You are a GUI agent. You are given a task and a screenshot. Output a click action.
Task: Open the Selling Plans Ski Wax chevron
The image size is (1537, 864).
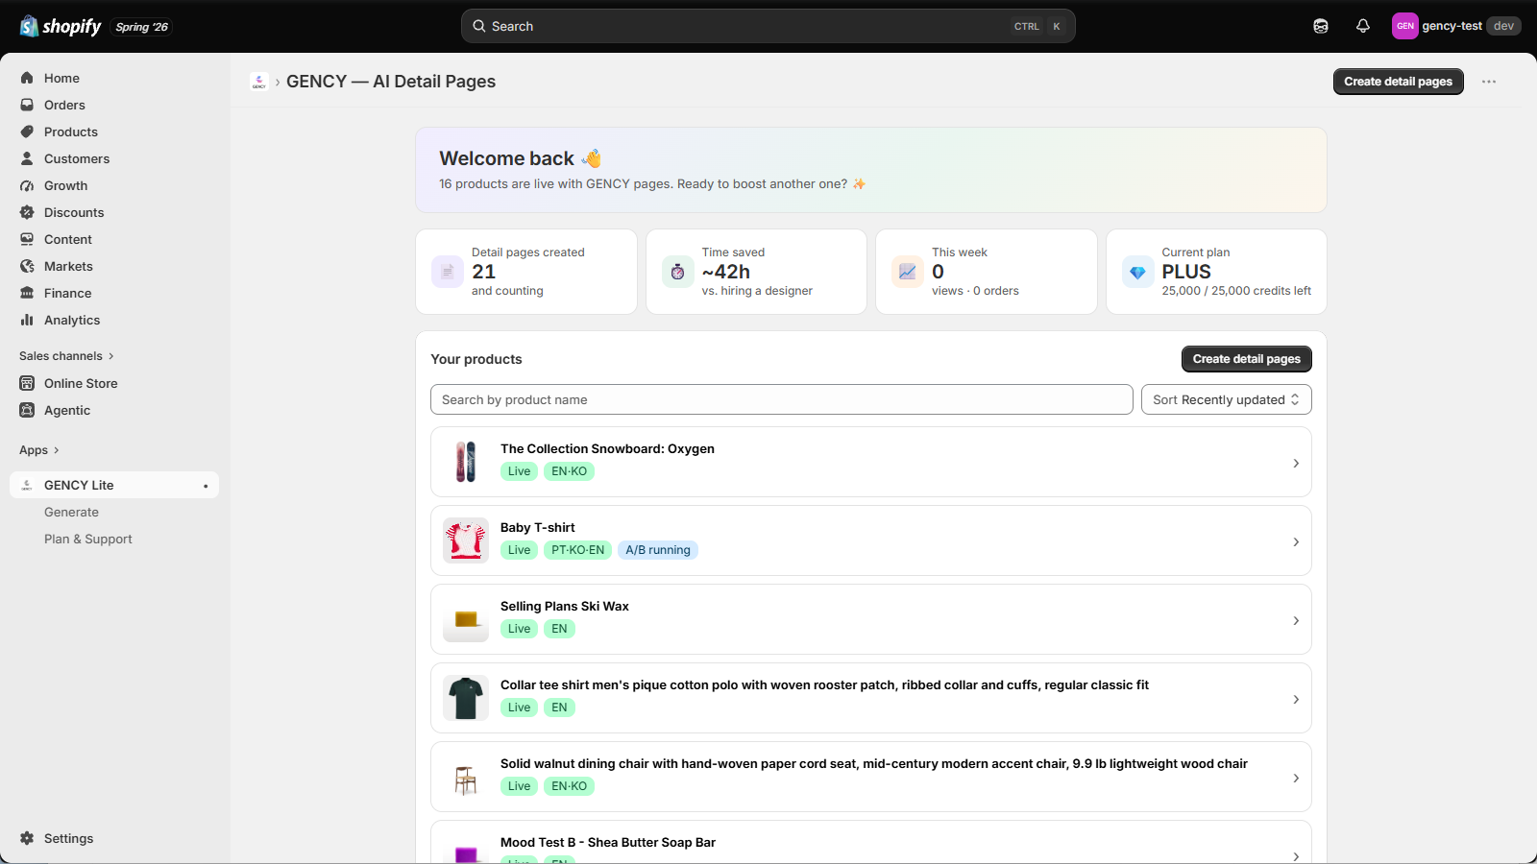click(1296, 621)
